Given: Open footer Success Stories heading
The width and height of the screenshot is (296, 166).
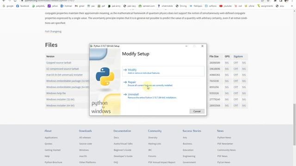Looking at the screenshot, I should [x=191, y=131].
